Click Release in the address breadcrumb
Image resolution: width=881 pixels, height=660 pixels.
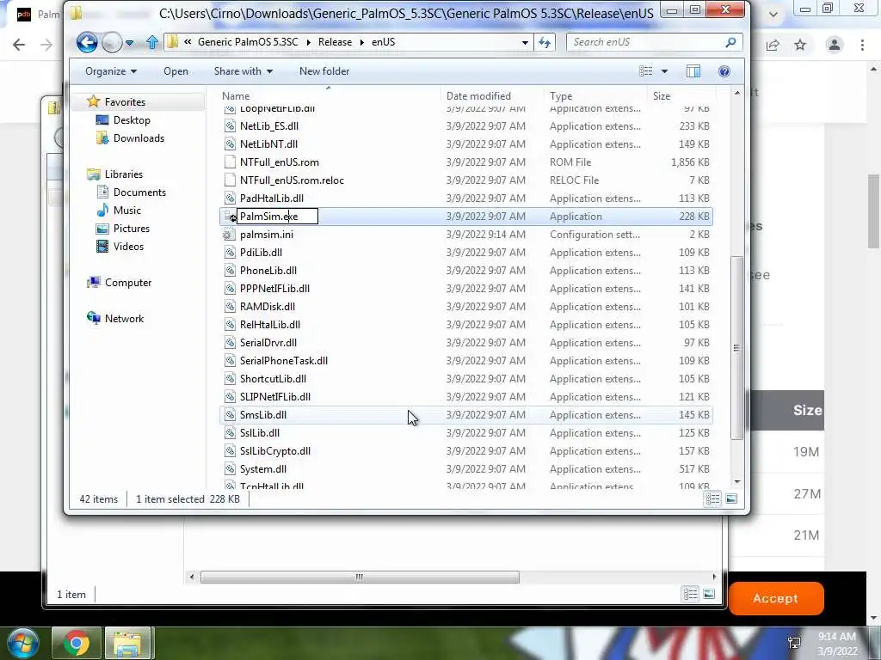tap(335, 42)
